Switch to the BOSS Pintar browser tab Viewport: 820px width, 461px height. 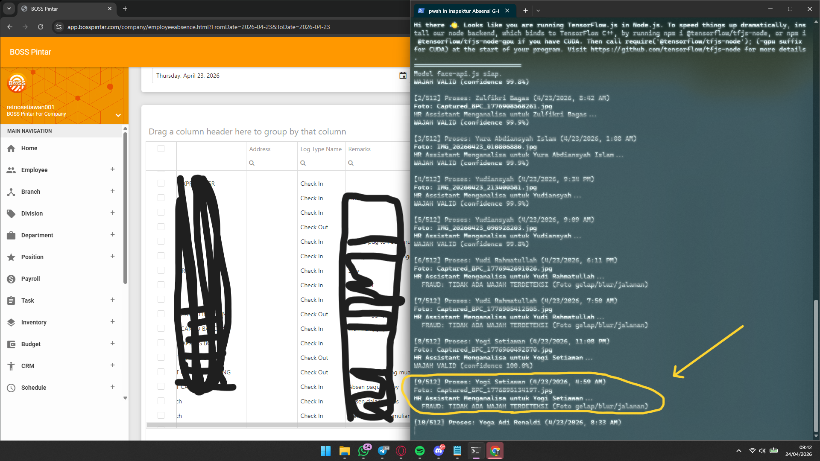click(67, 9)
